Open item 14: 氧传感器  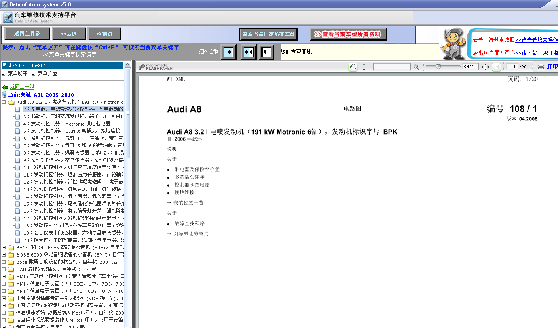(73, 196)
